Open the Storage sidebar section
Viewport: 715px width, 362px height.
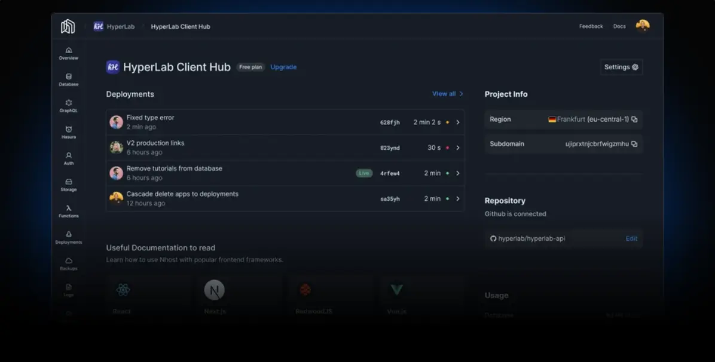pyautogui.click(x=68, y=185)
